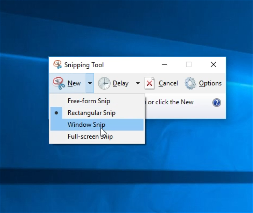This screenshot has height=213, width=253.
Task: Click the clock icon for Delay
Action: pos(104,83)
